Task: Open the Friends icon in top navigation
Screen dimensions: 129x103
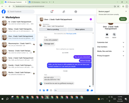Action: coord(64,12)
